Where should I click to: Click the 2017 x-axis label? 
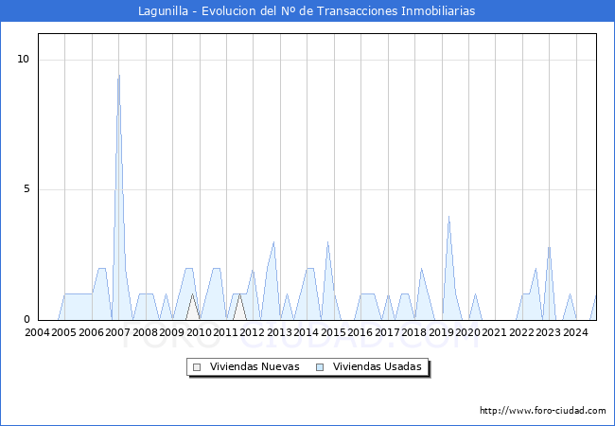coord(387,332)
